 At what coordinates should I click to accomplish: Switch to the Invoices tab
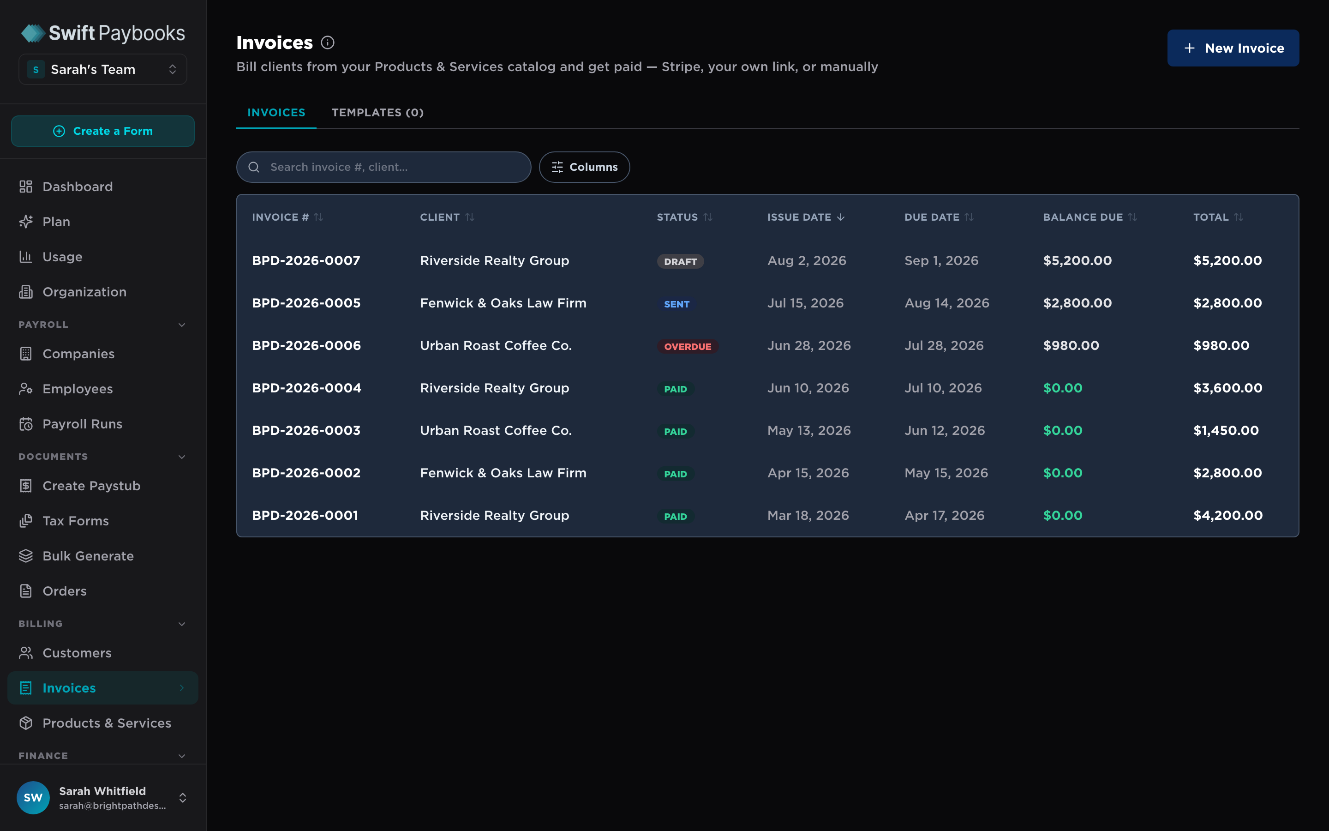point(276,113)
